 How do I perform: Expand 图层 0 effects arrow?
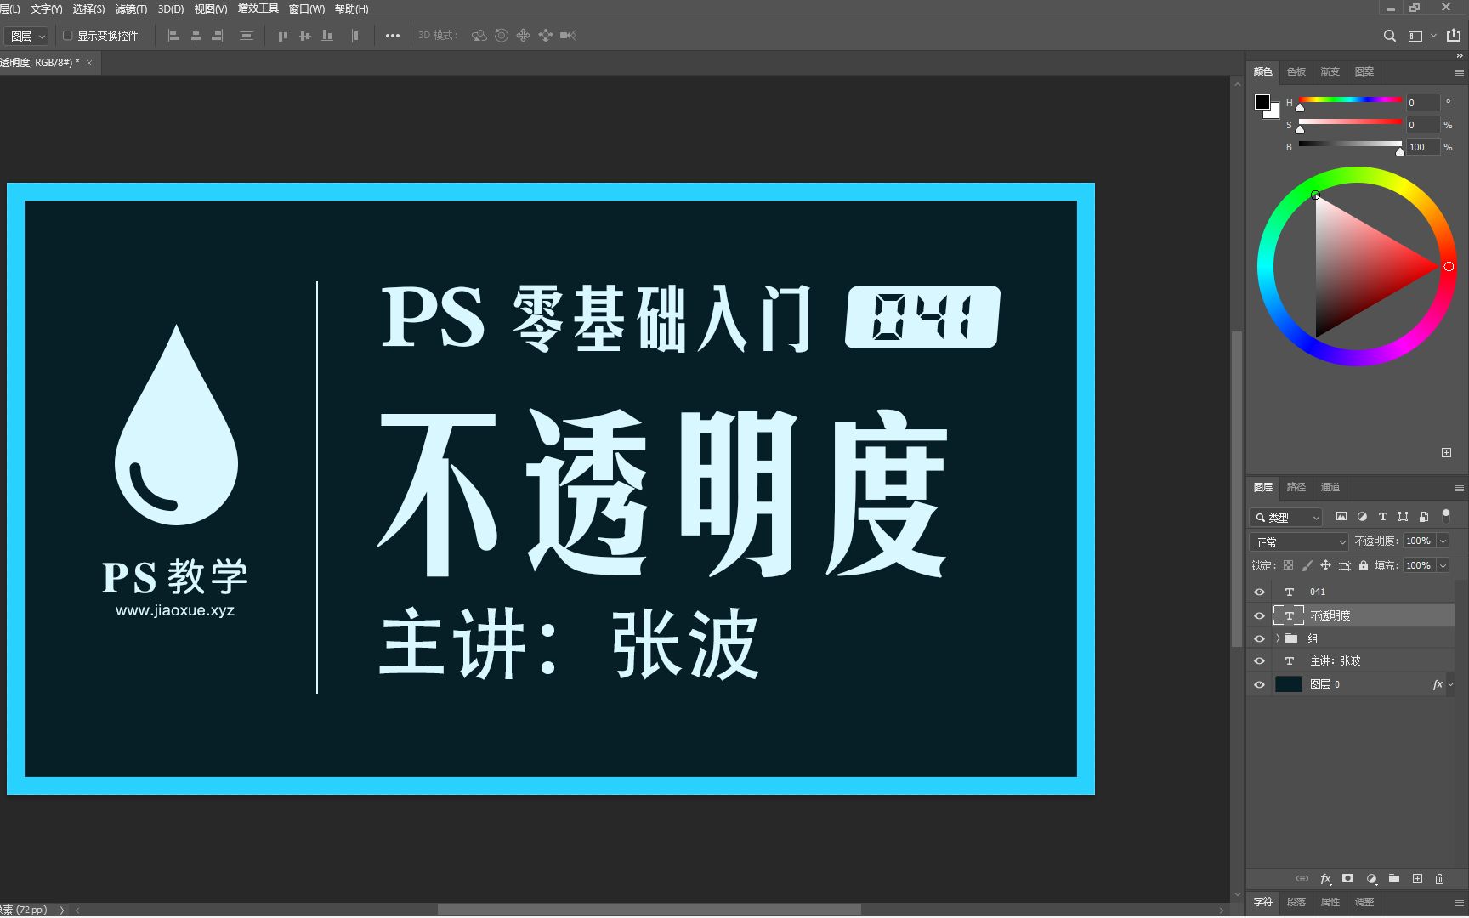click(x=1450, y=684)
